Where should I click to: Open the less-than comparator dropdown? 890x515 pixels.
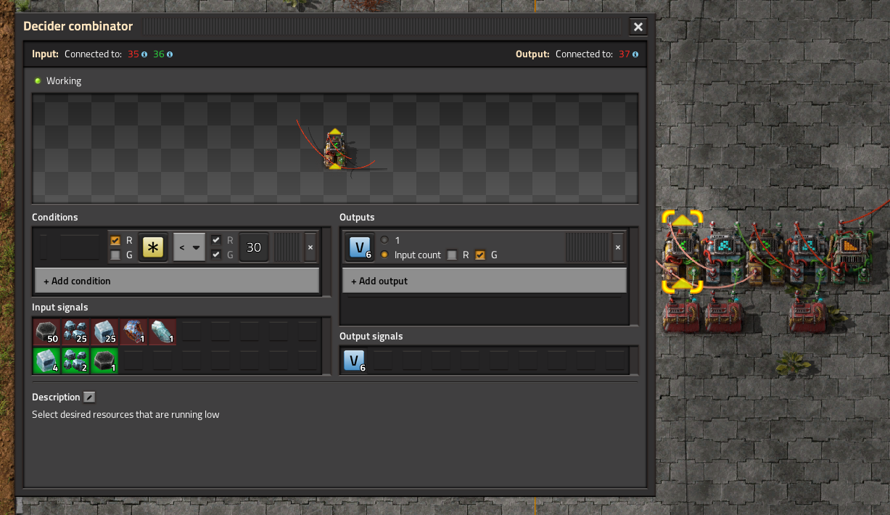[189, 247]
